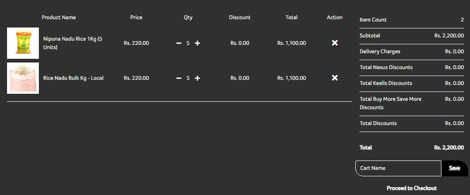Decrease quantity of Nipuna Nadu Rice
470x195 pixels.
(x=179, y=43)
